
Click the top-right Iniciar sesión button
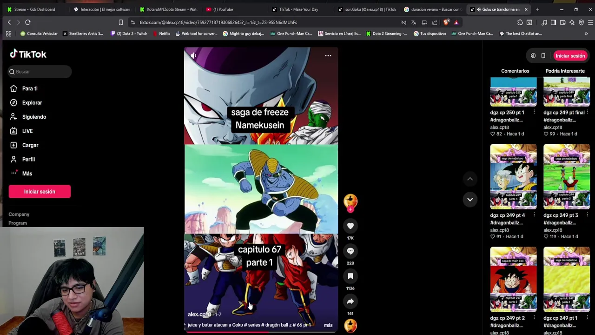tap(570, 56)
